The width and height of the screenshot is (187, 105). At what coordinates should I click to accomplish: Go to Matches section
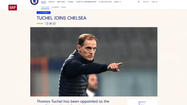tap(61, 2)
